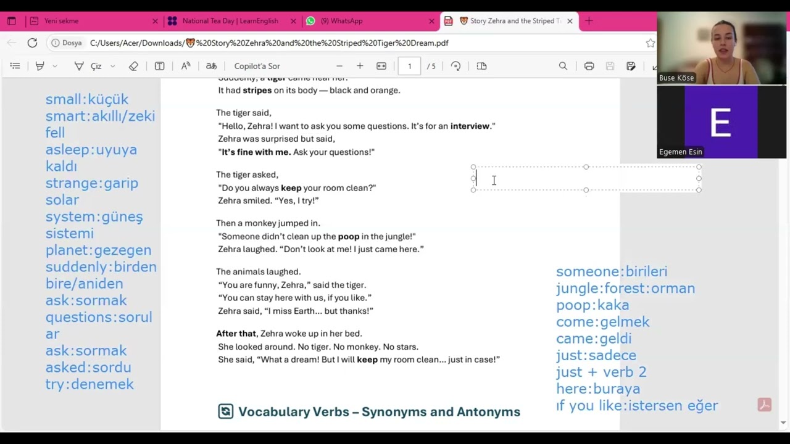Click the page number input field
The width and height of the screenshot is (790, 444).
409,66
